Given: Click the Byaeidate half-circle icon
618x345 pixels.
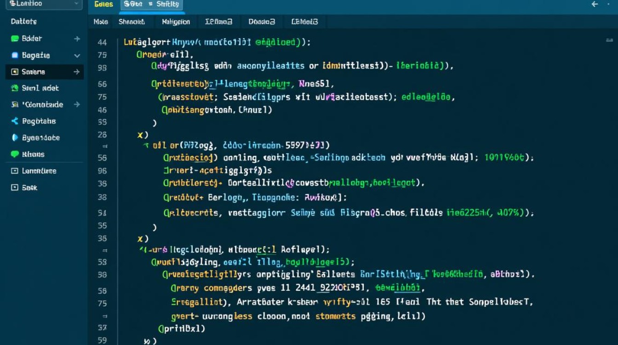Looking at the screenshot, I should click(14, 138).
